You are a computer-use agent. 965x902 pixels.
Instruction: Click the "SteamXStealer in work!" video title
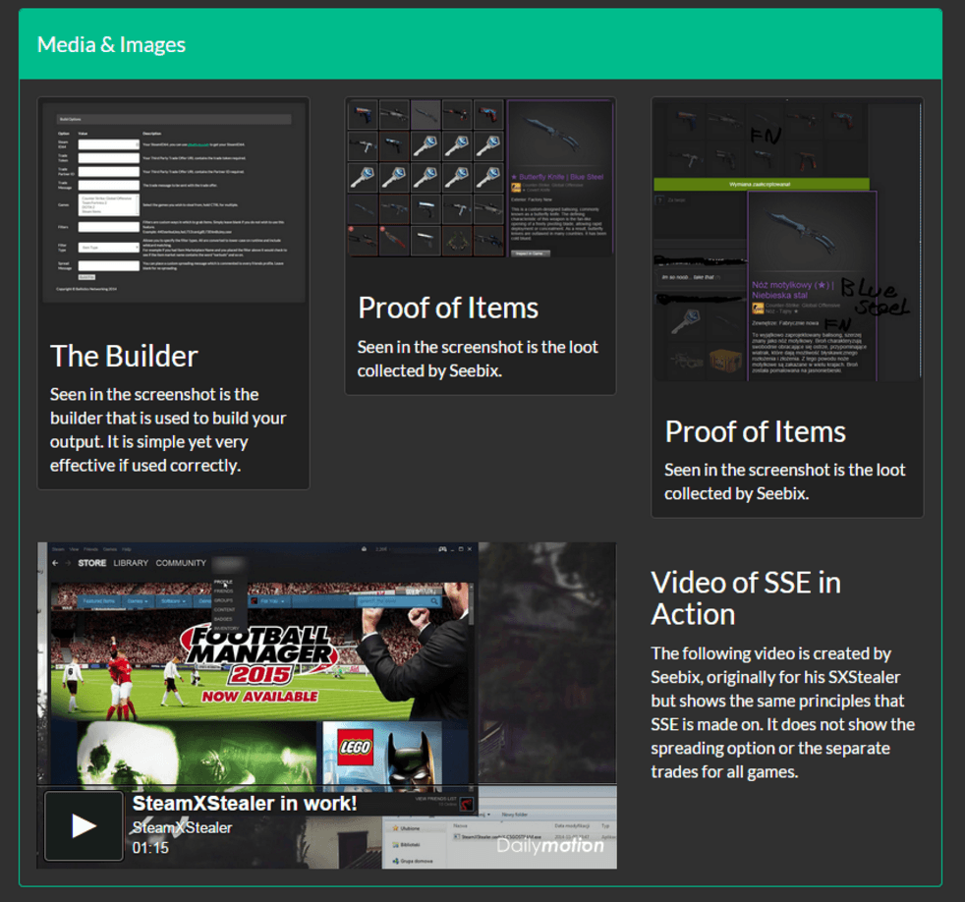(245, 804)
